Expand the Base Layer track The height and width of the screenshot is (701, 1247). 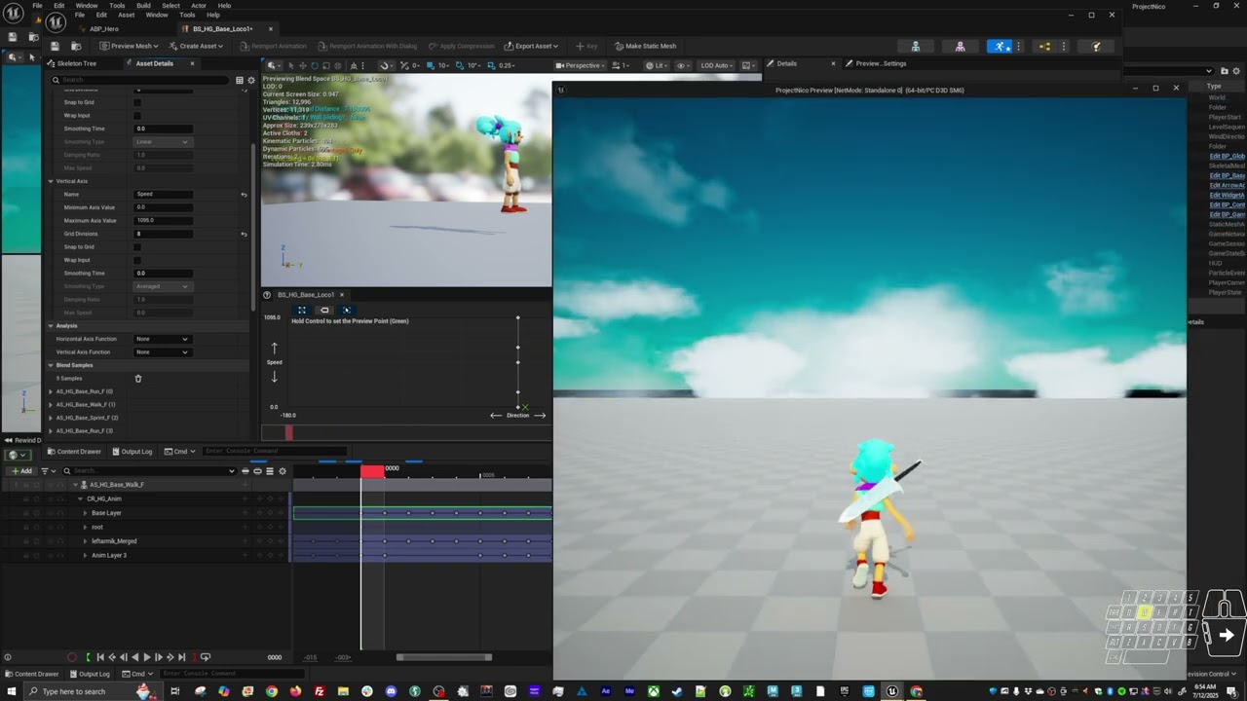coord(85,513)
